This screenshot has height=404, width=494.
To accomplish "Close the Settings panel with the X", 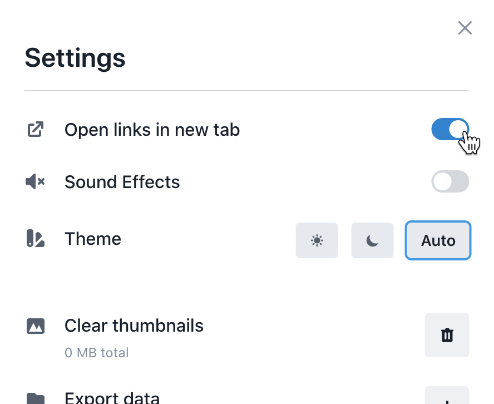I will pyautogui.click(x=465, y=28).
